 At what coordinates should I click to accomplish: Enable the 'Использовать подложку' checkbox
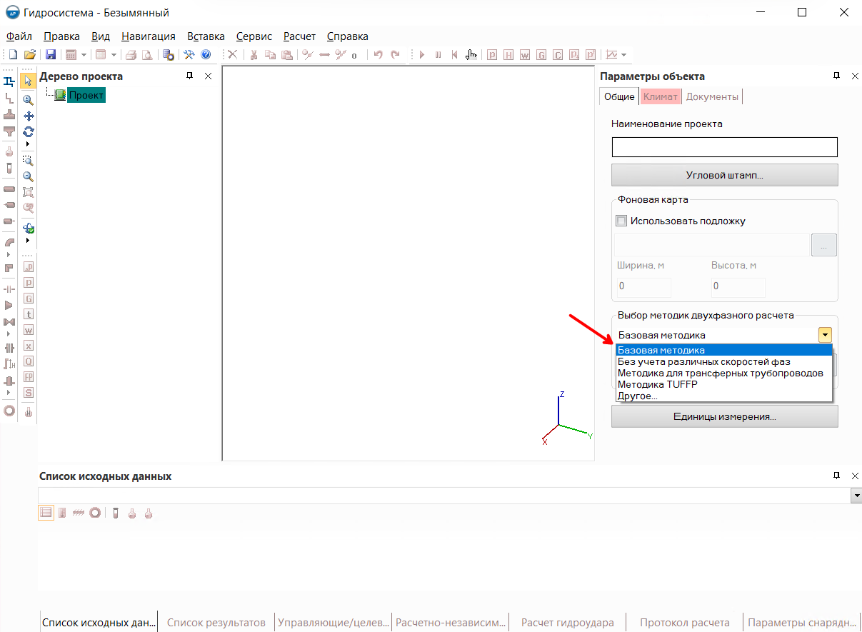pos(621,221)
